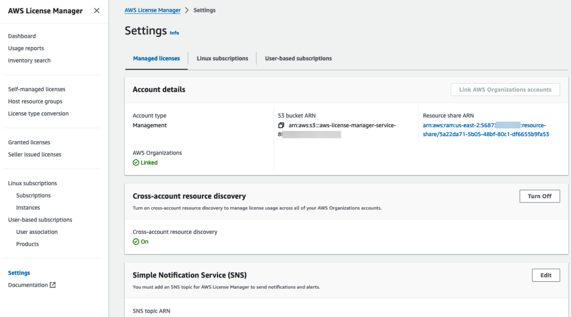The height and width of the screenshot is (317, 571).
Task: Go to User association
Action: point(37,232)
